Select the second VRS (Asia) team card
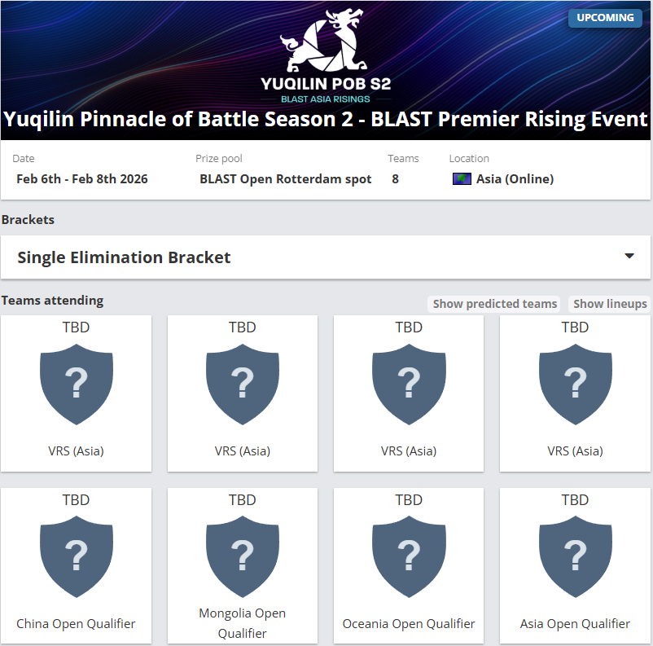Image resolution: width=653 pixels, height=646 pixels. [x=242, y=393]
